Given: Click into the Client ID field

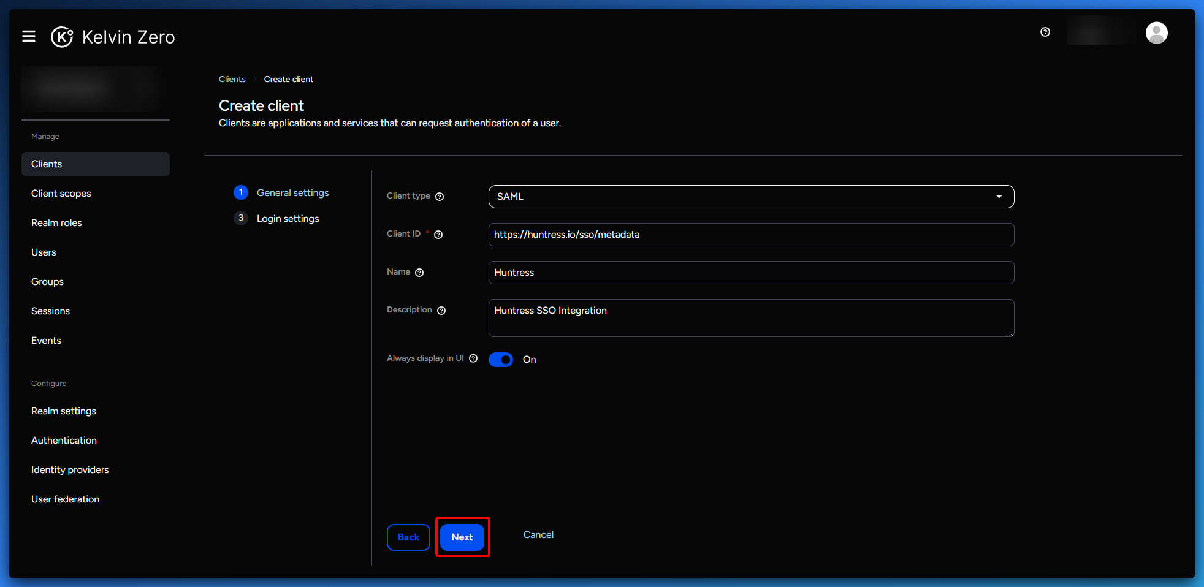Looking at the screenshot, I should point(751,235).
